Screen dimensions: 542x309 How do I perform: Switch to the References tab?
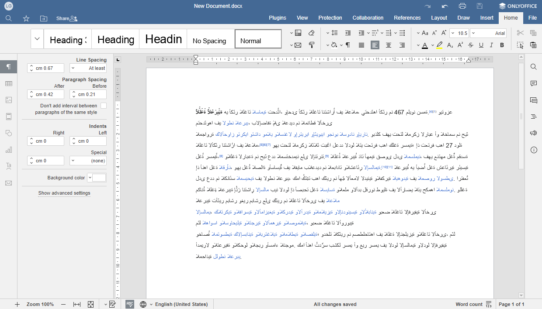point(407,18)
